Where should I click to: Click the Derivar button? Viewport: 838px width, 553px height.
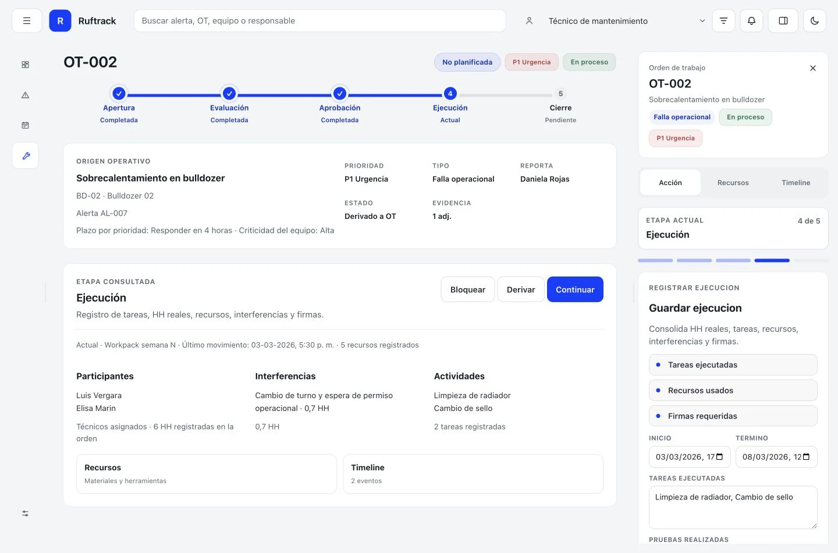(521, 289)
